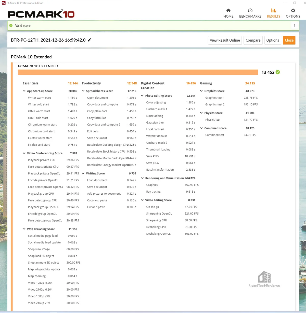Switch to BENCHMARKS tab label

[250, 16]
